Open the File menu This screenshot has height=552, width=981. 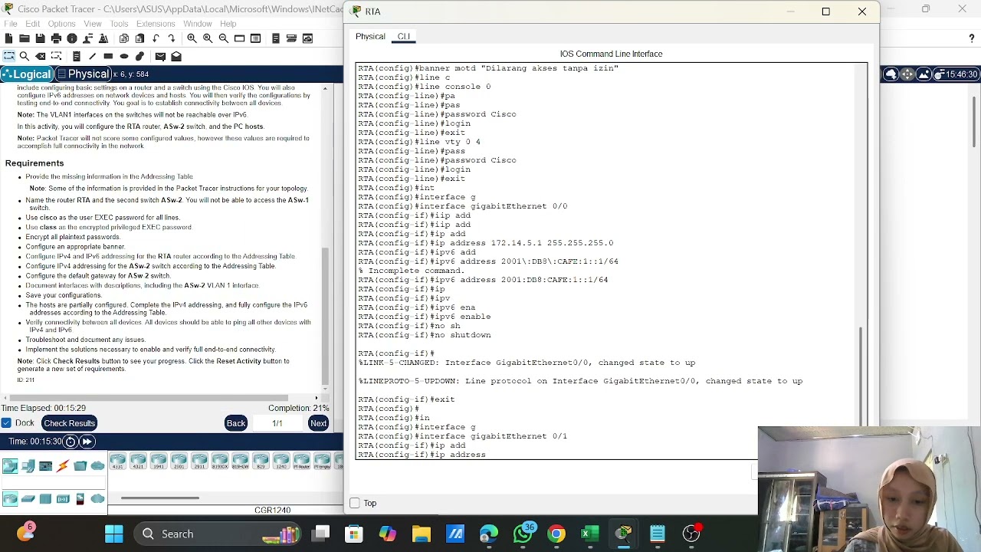click(11, 24)
